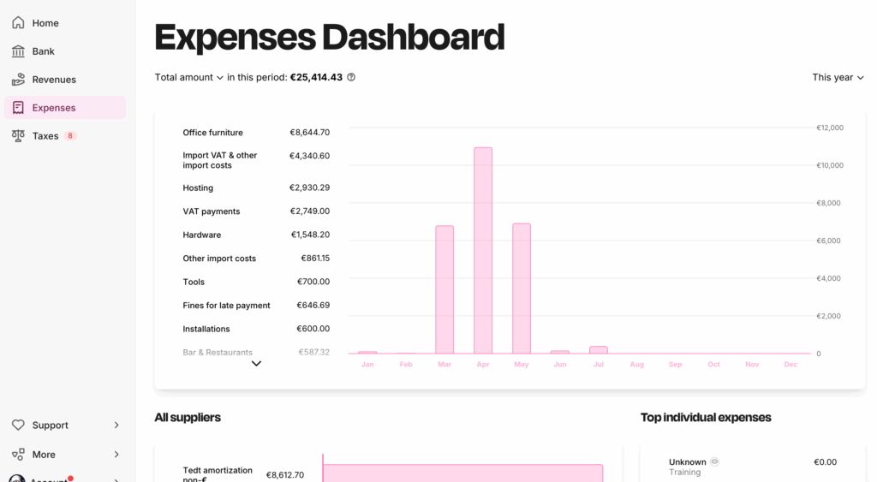877x482 pixels.
Task: Click the April bar in chart
Action: [x=483, y=250]
